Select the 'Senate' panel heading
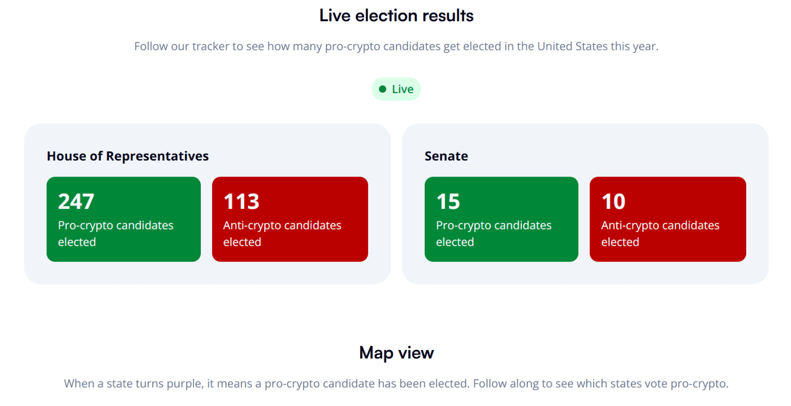This screenshot has height=406, width=791. click(446, 156)
